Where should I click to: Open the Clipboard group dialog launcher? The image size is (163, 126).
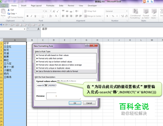(x=23, y=21)
